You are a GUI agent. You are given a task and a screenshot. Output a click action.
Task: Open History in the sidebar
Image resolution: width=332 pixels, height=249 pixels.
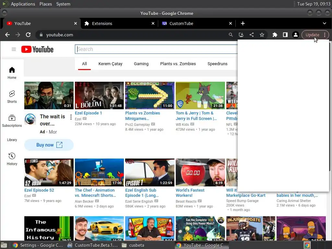click(12, 159)
